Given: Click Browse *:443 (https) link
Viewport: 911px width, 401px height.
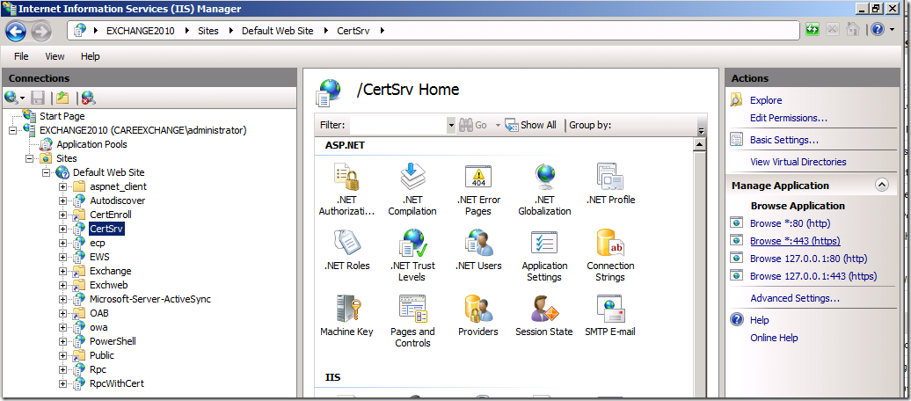Looking at the screenshot, I should point(795,241).
